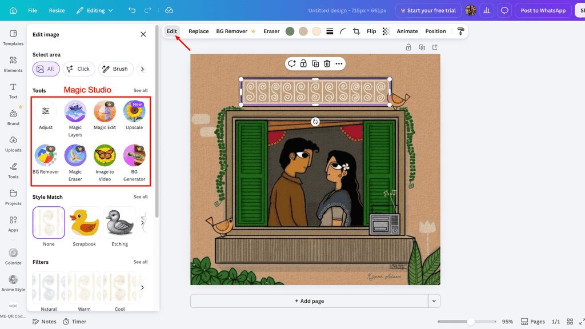This screenshot has height=329, width=585.
Task: Show more Style Match styles
Action: click(x=142, y=223)
